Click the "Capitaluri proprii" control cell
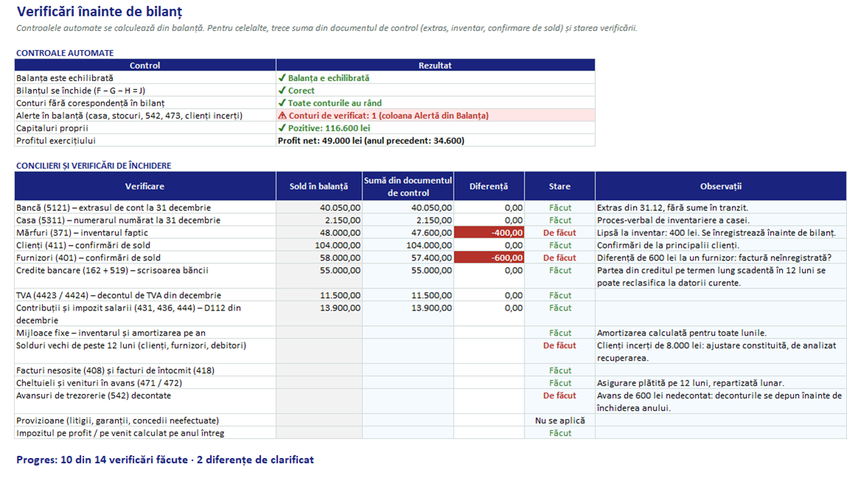Image resolution: width=847 pixels, height=492 pixels. tap(145, 128)
